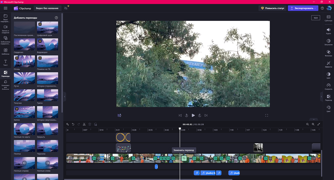Undo the last action
The width and height of the screenshot is (334, 180).
73,124
